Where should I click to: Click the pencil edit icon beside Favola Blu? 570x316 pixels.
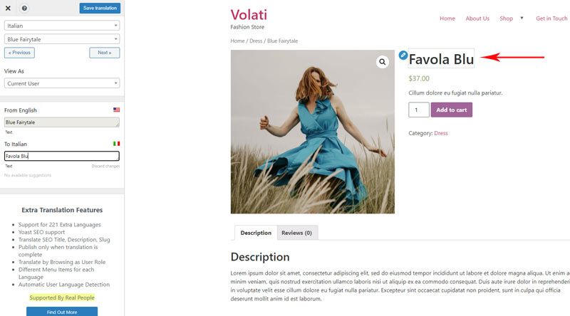point(403,56)
